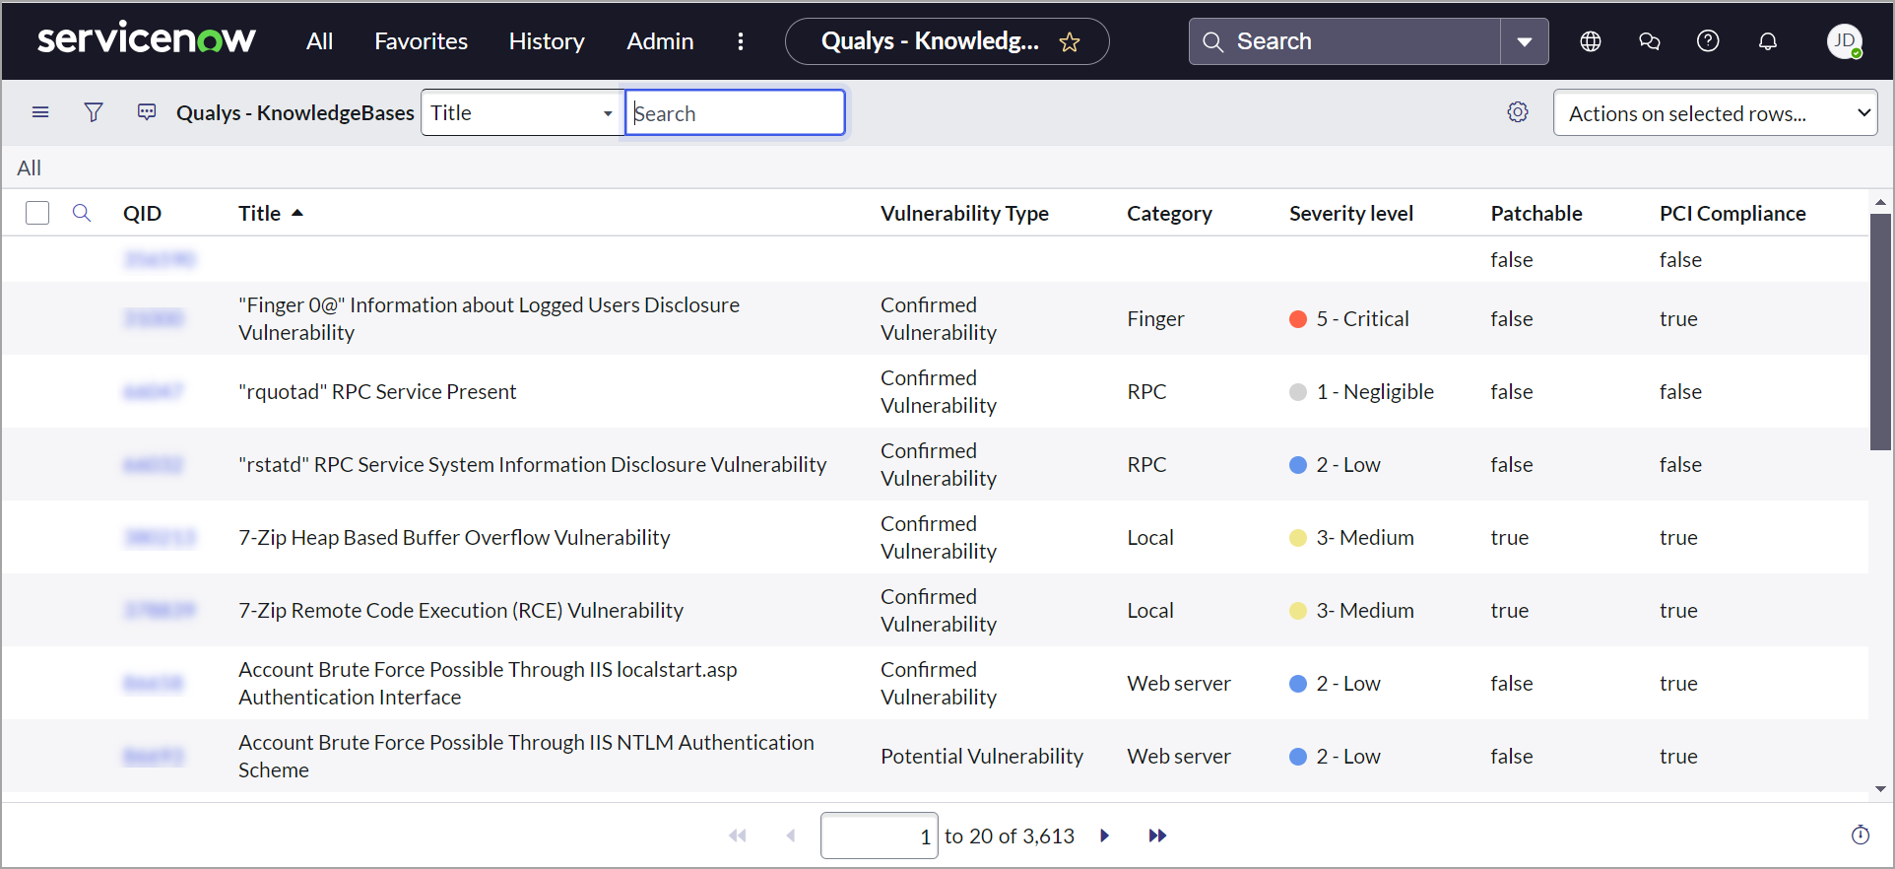Image resolution: width=1895 pixels, height=869 pixels.
Task: Go to the next page arrow
Action: tap(1104, 836)
